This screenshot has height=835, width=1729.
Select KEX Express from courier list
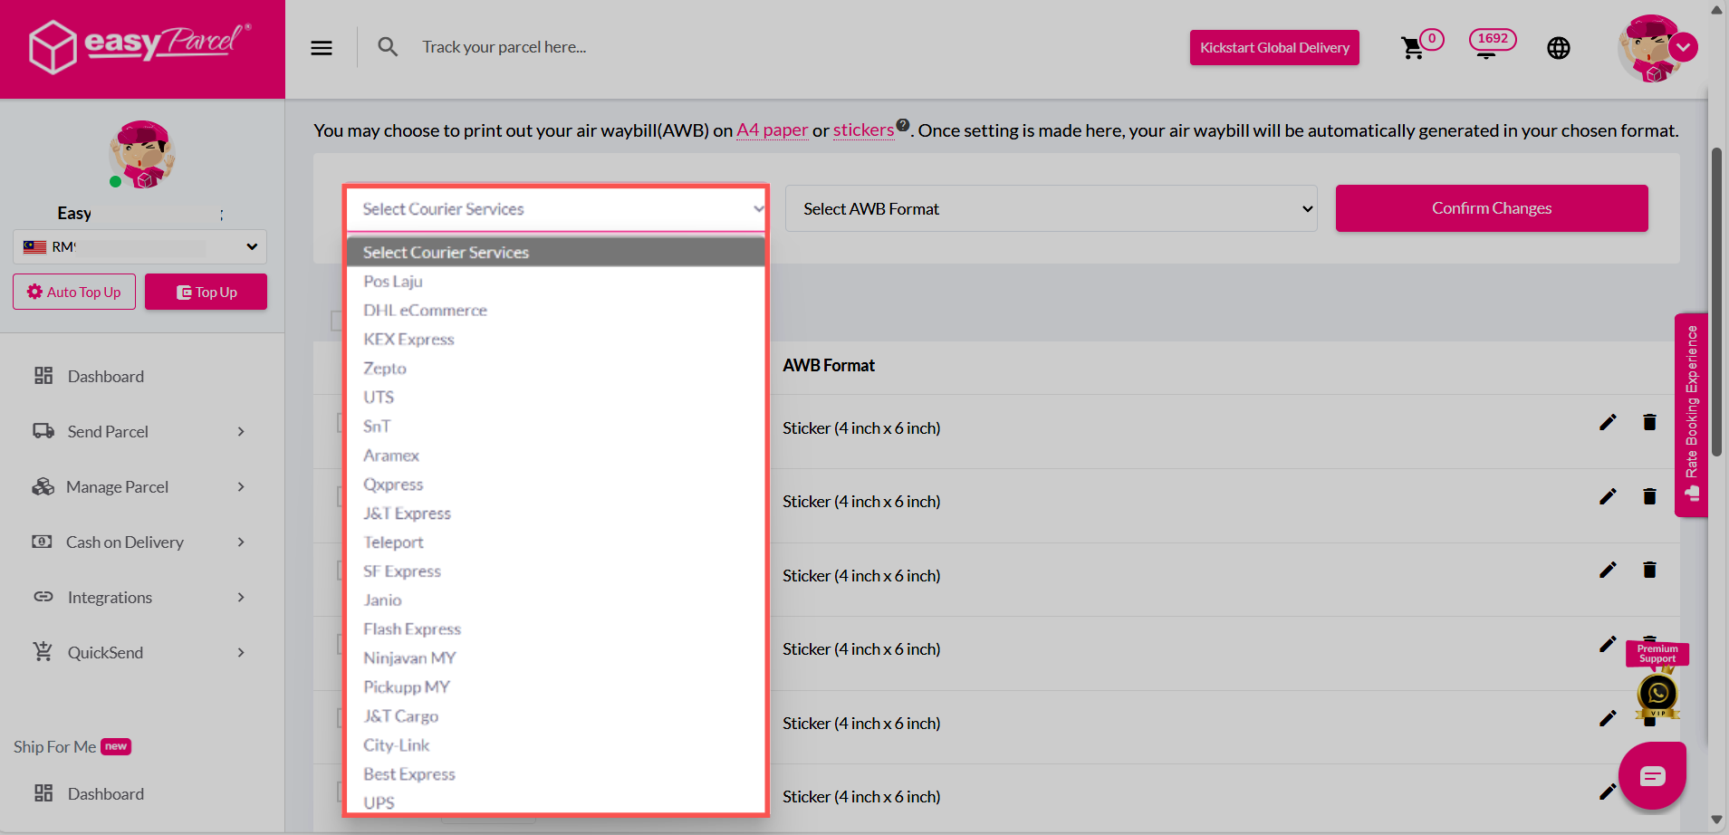tap(556, 340)
